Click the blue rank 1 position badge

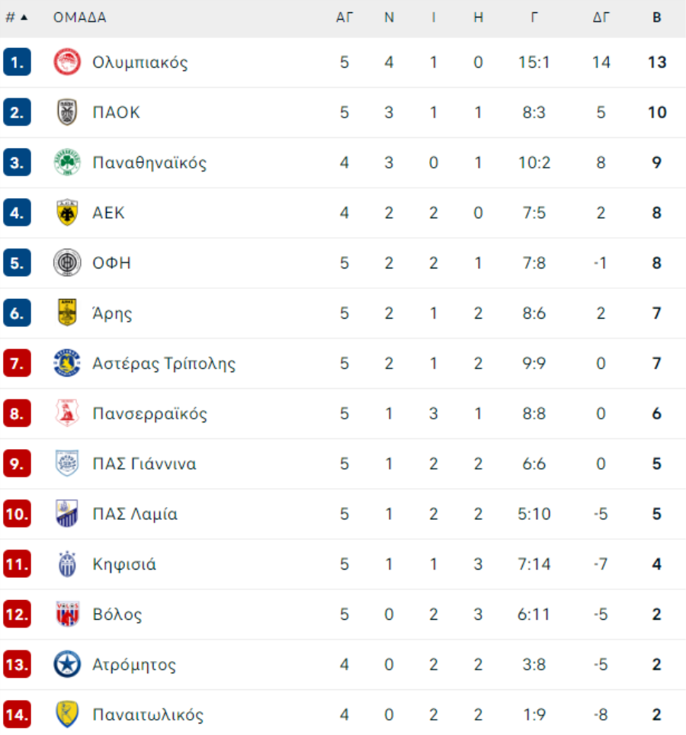[17, 62]
